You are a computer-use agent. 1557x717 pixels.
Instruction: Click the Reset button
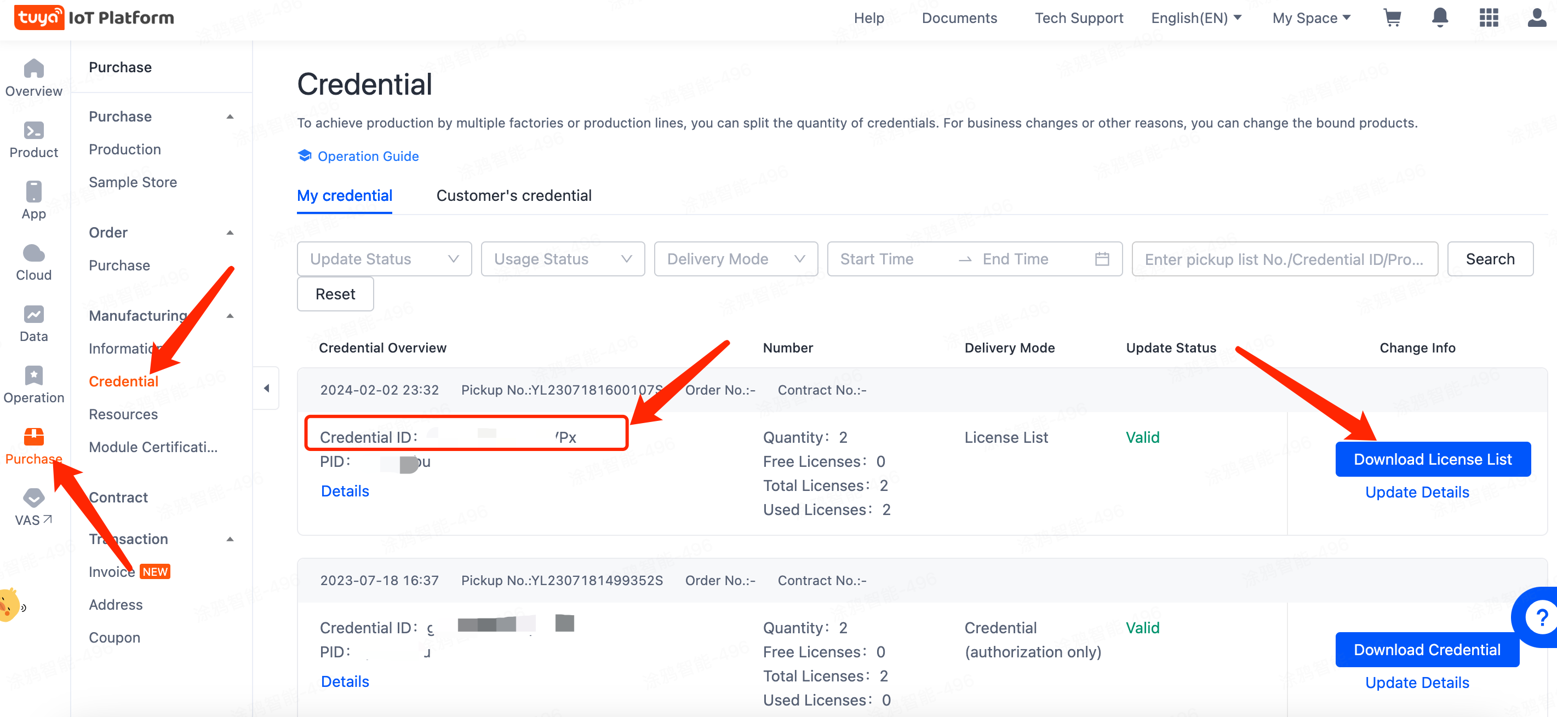pyautogui.click(x=335, y=294)
